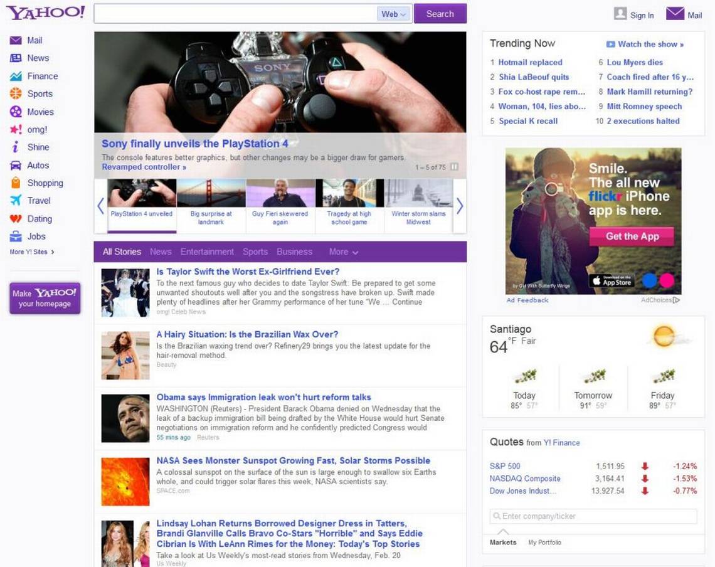Open the My Portfolio tab
The height and width of the screenshot is (567, 715).
click(x=544, y=543)
